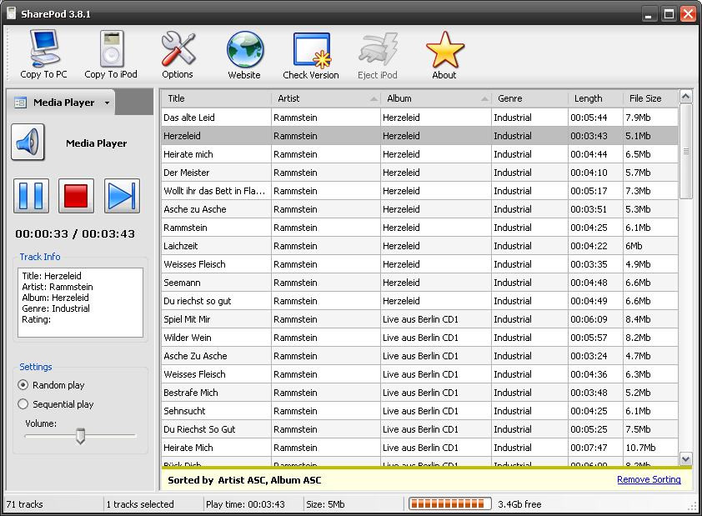The width and height of the screenshot is (702, 516).
Task: Click the 10.7Mb file size cell
Action: tap(650, 448)
